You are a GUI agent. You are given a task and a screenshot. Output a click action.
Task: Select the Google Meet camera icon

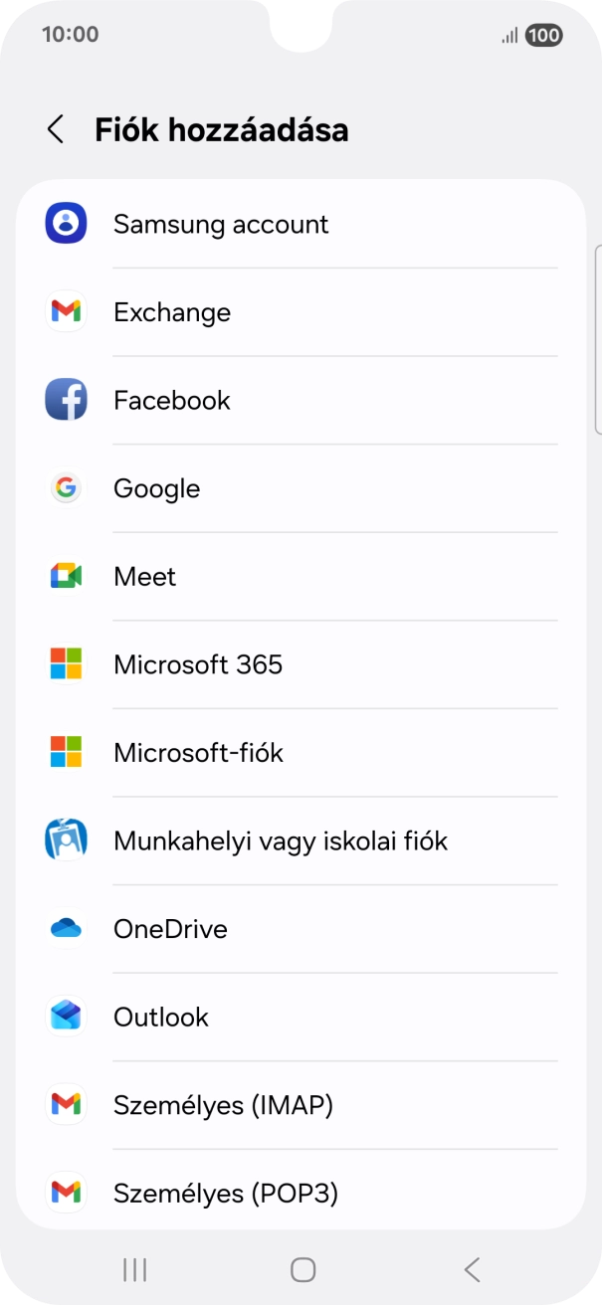65,576
